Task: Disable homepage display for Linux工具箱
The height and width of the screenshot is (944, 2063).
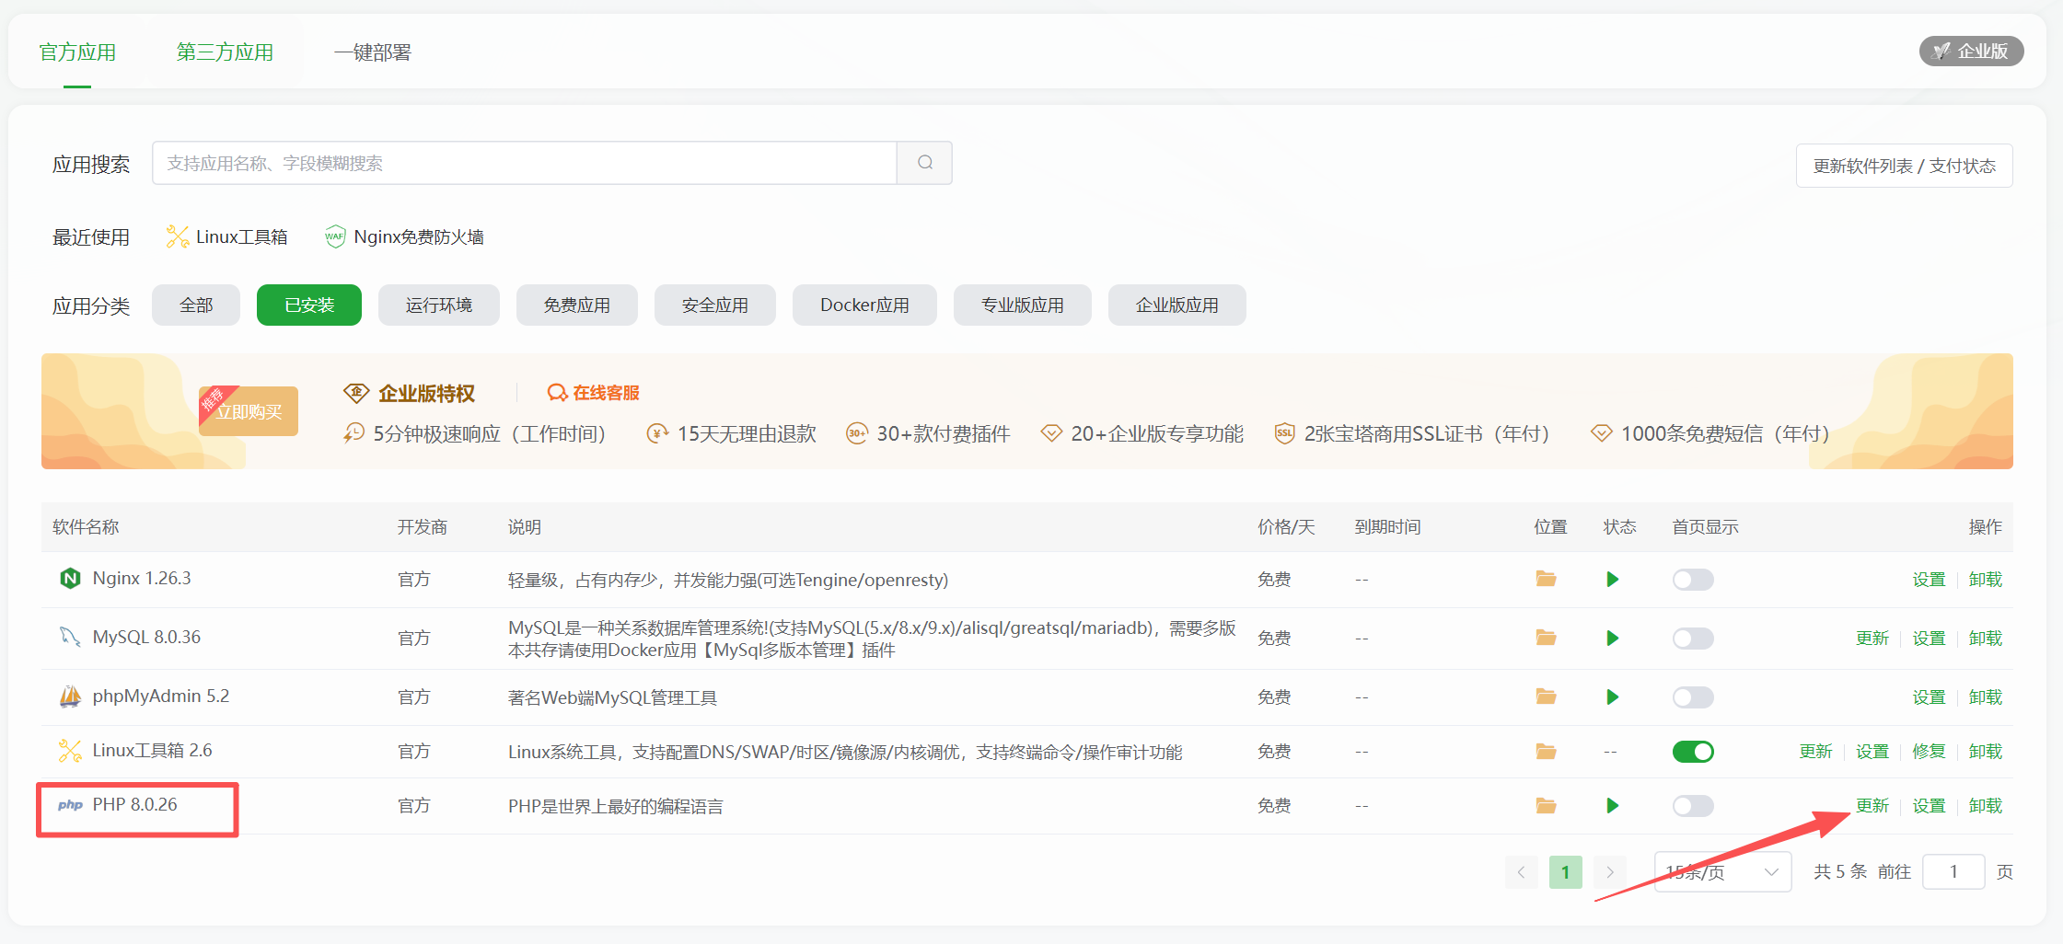Action: click(1693, 752)
